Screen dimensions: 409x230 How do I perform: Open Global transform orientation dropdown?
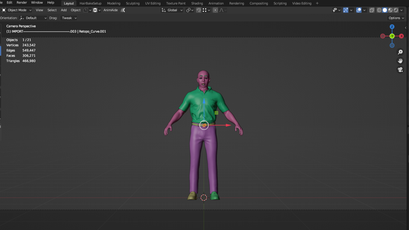coord(172,10)
